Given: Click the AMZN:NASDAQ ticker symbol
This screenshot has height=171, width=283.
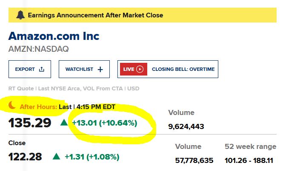Looking at the screenshot, I should 39,49.
